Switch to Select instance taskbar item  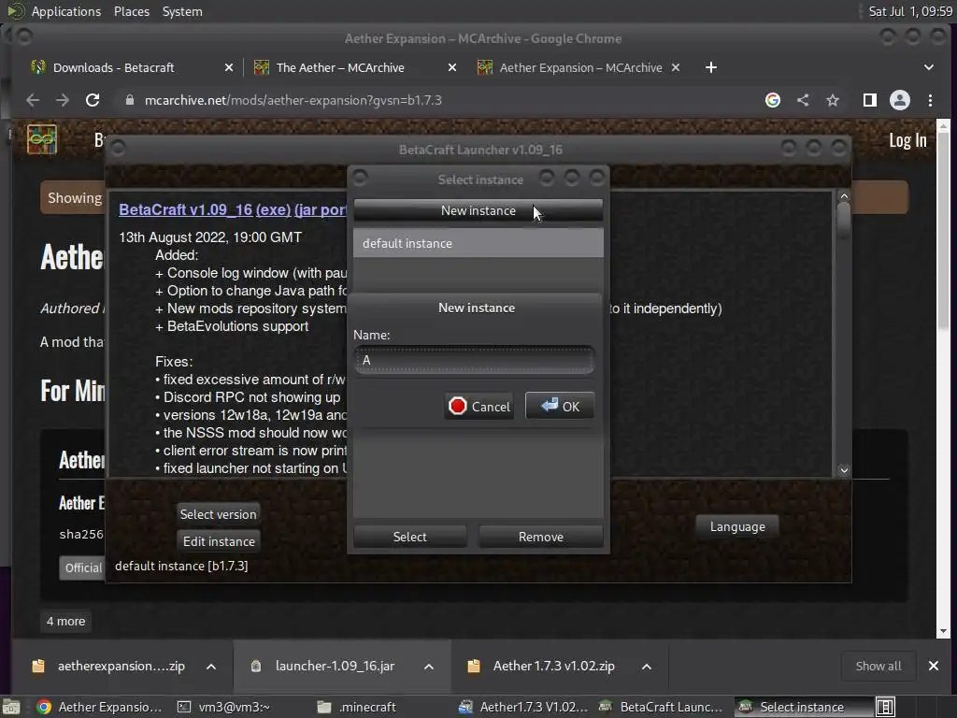click(803, 707)
